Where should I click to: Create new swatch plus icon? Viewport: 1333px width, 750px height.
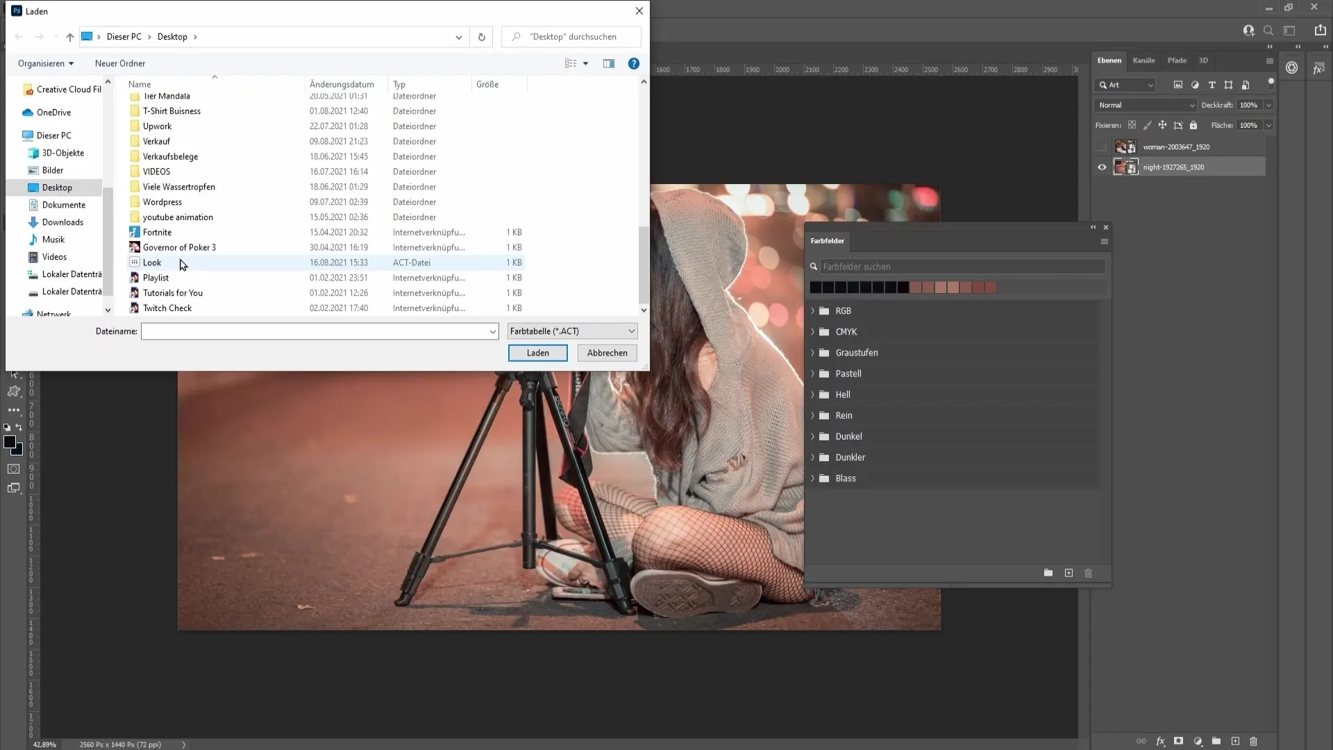[x=1069, y=573]
